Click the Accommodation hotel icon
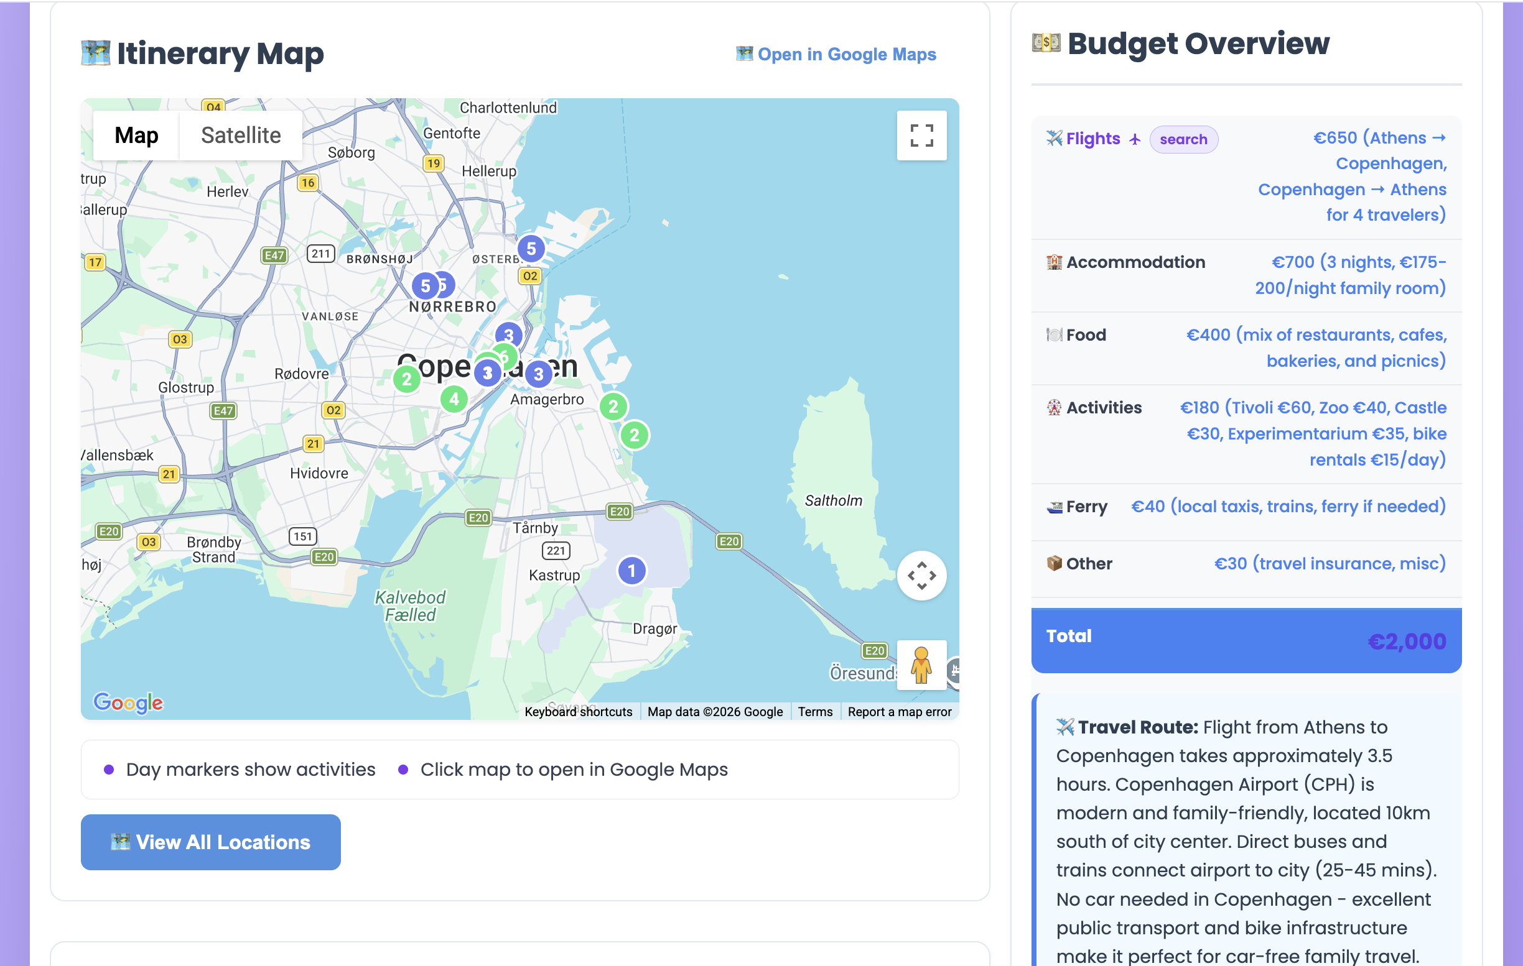 [x=1054, y=262]
